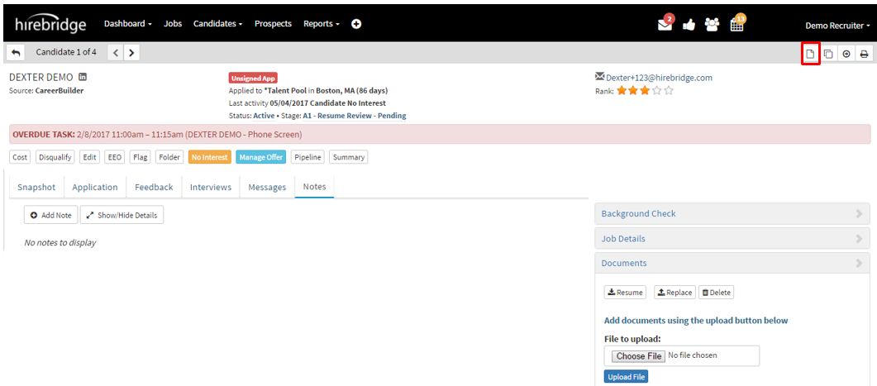Switch to the Interviews tab

pyautogui.click(x=211, y=188)
